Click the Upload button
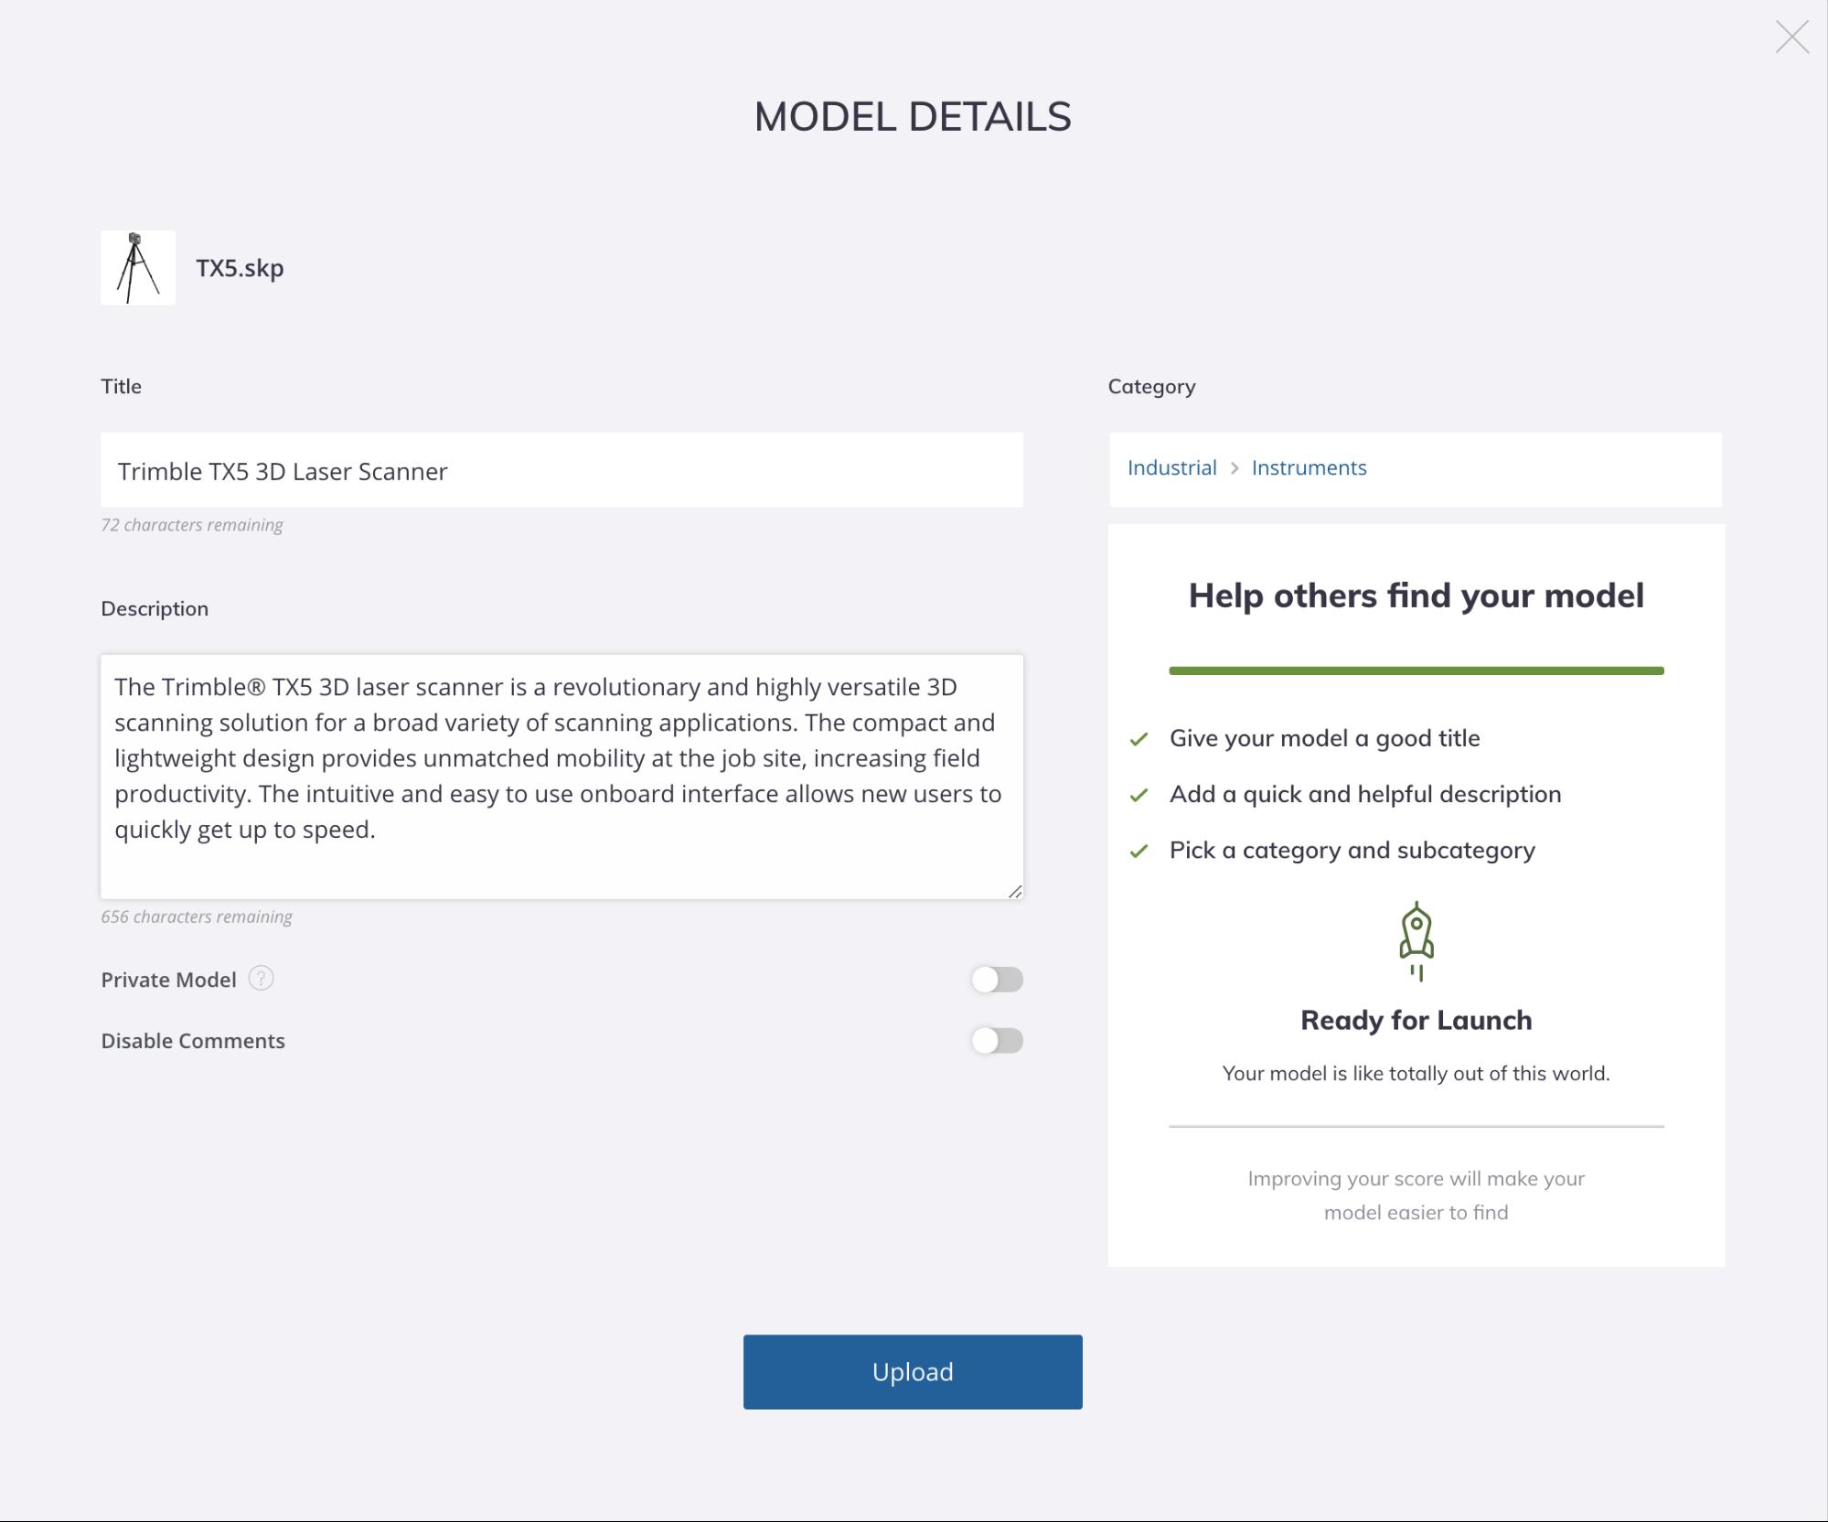This screenshot has height=1522, width=1828. pyautogui.click(x=913, y=1372)
